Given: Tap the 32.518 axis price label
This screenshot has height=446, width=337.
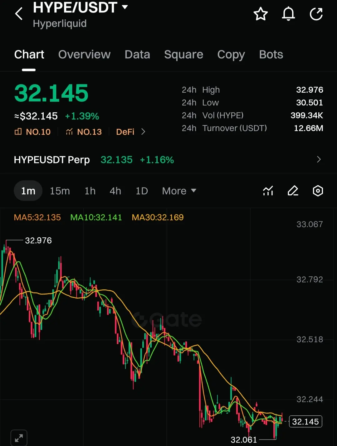Looking at the screenshot, I should tap(310, 339).
